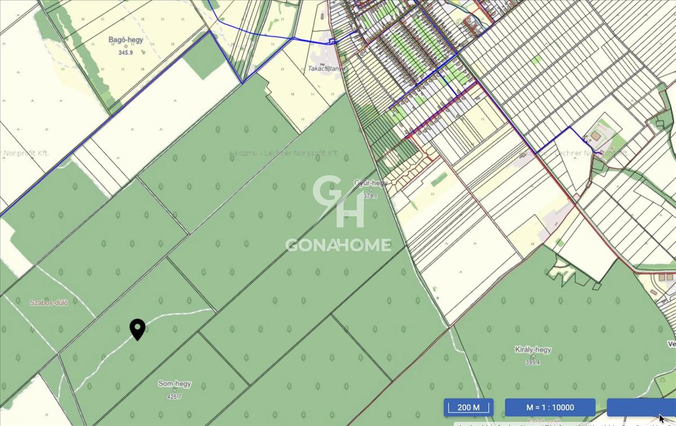Click the black location pin marker

(137, 329)
